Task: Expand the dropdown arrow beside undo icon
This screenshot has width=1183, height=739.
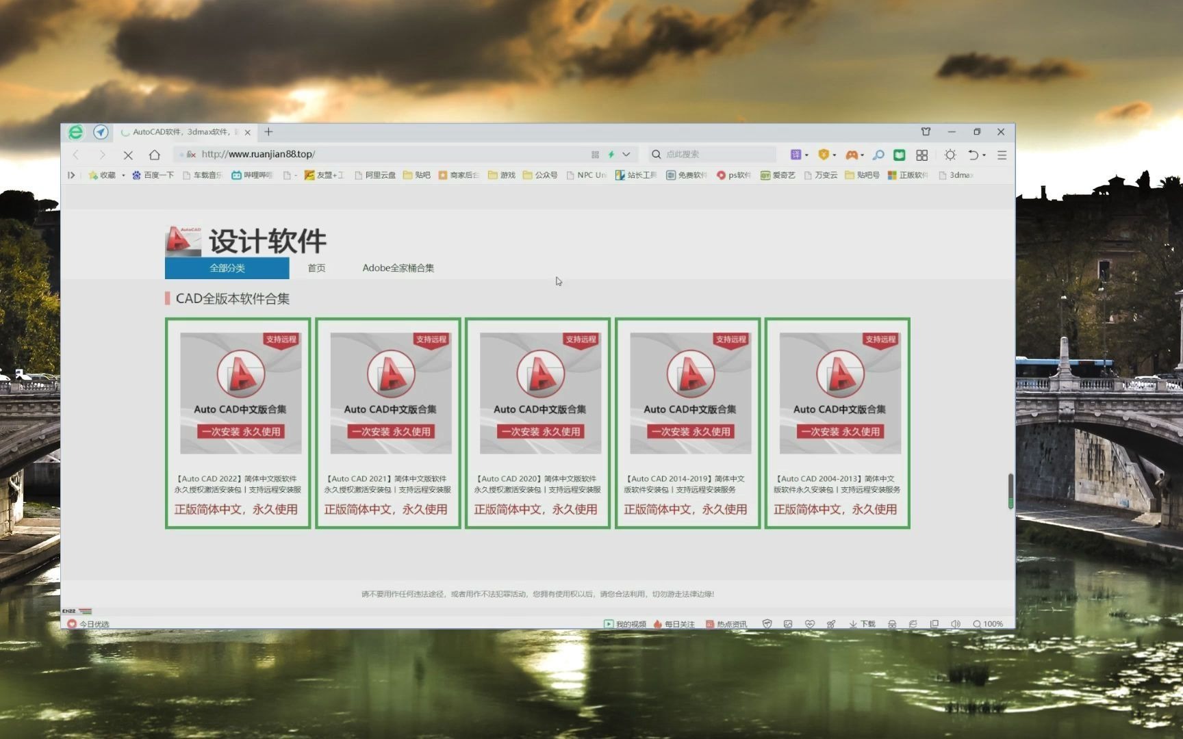Action: point(984,155)
